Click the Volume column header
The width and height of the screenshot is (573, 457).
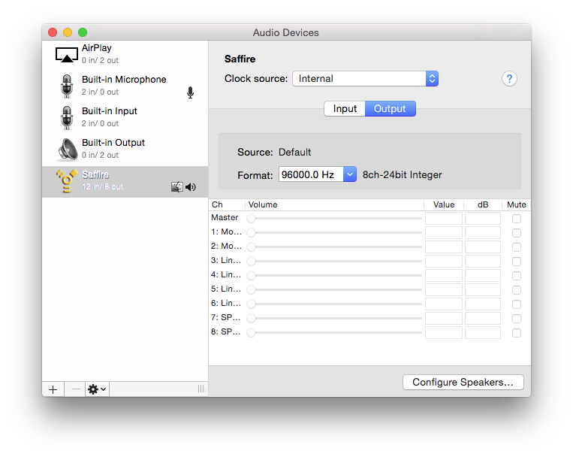coord(263,204)
